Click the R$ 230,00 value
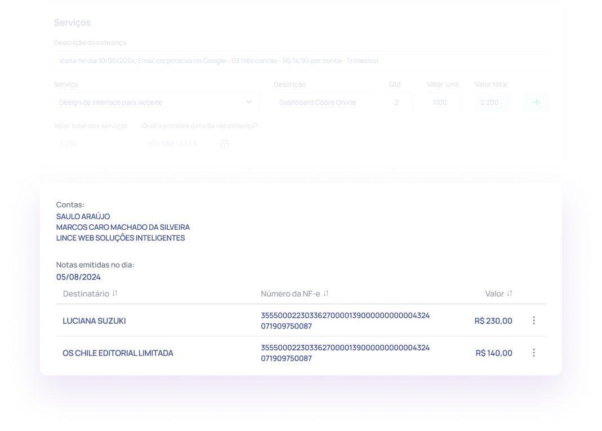 (x=493, y=321)
